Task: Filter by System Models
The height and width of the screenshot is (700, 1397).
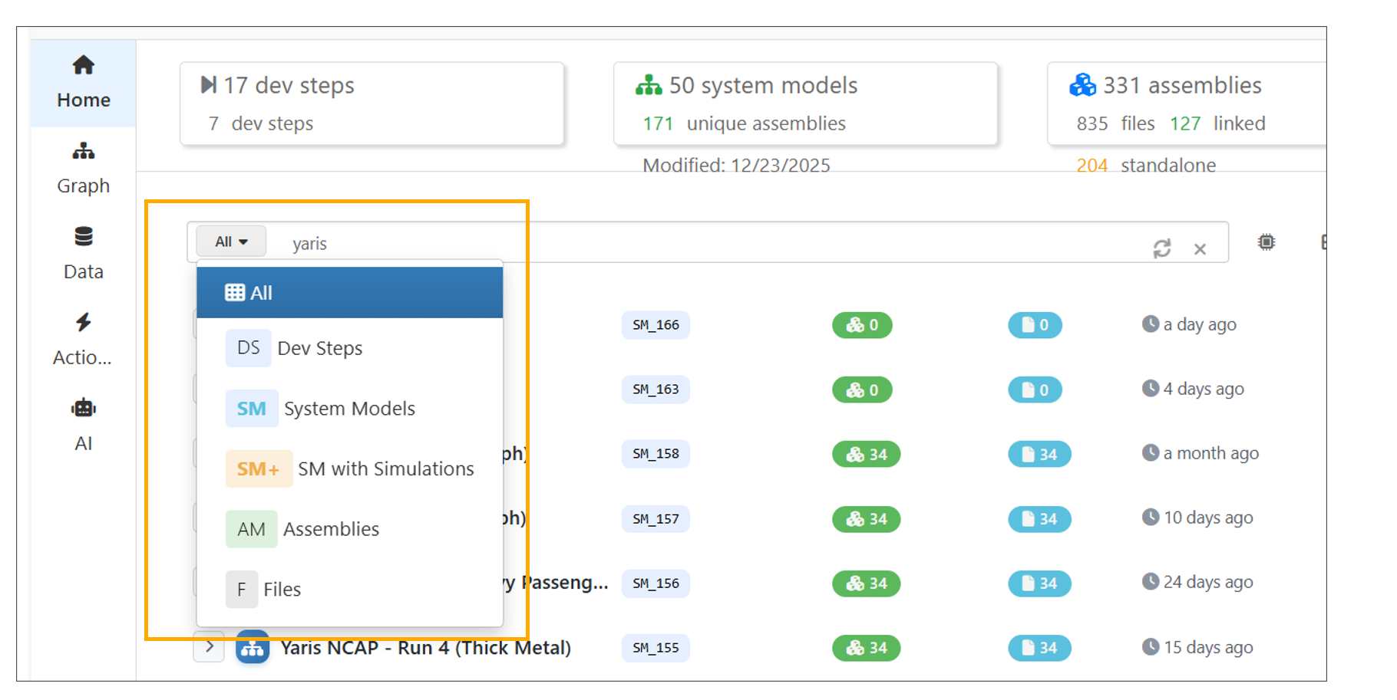Action: tap(348, 409)
